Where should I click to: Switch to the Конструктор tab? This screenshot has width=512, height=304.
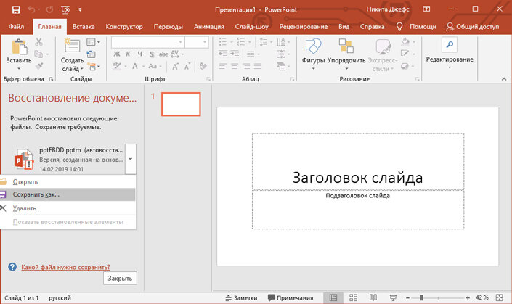coord(124,27)
